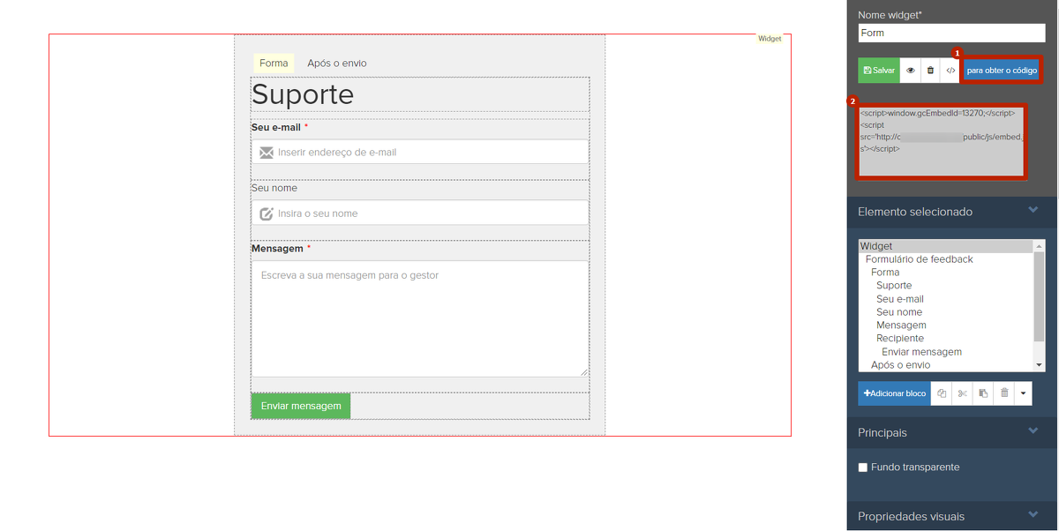Expand the Propriedades visuais section

(1033, 515)
